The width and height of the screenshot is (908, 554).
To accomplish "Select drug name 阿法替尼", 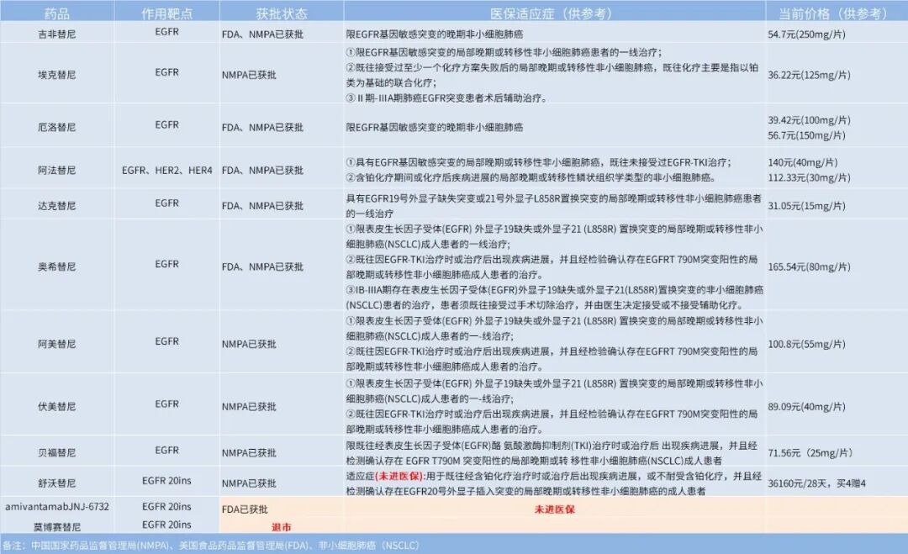I will [x=57, y=170].
